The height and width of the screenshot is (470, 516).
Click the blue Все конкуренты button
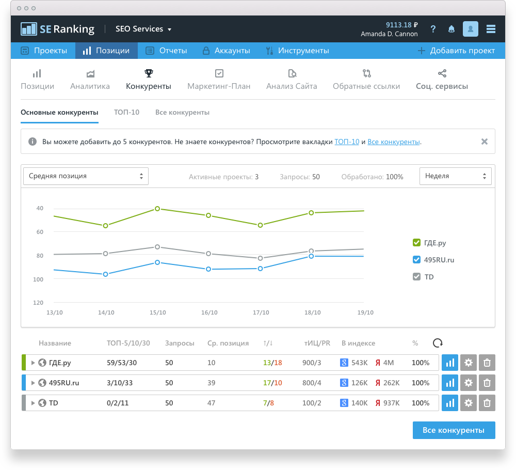[454, 430]
